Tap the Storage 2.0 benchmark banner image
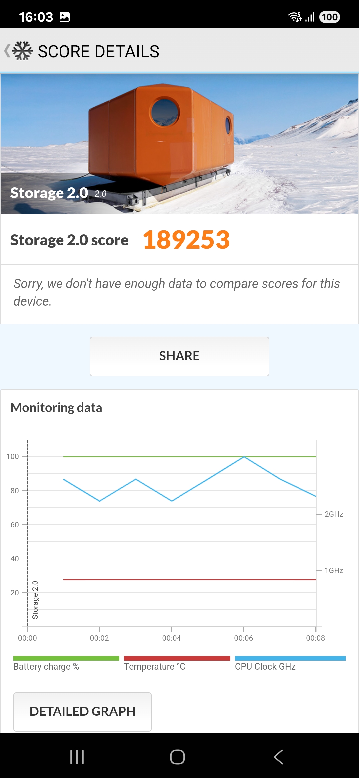 179,144
